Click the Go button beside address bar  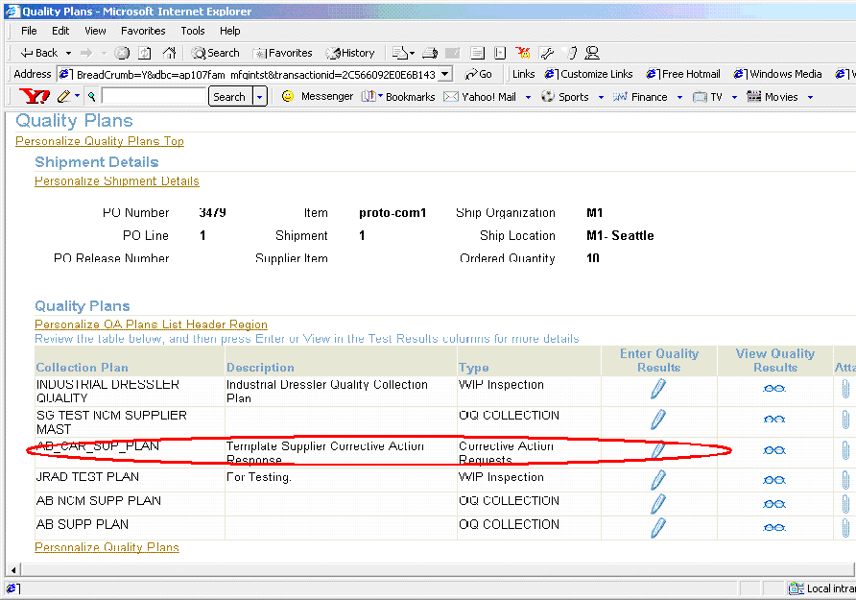[478, 74]
